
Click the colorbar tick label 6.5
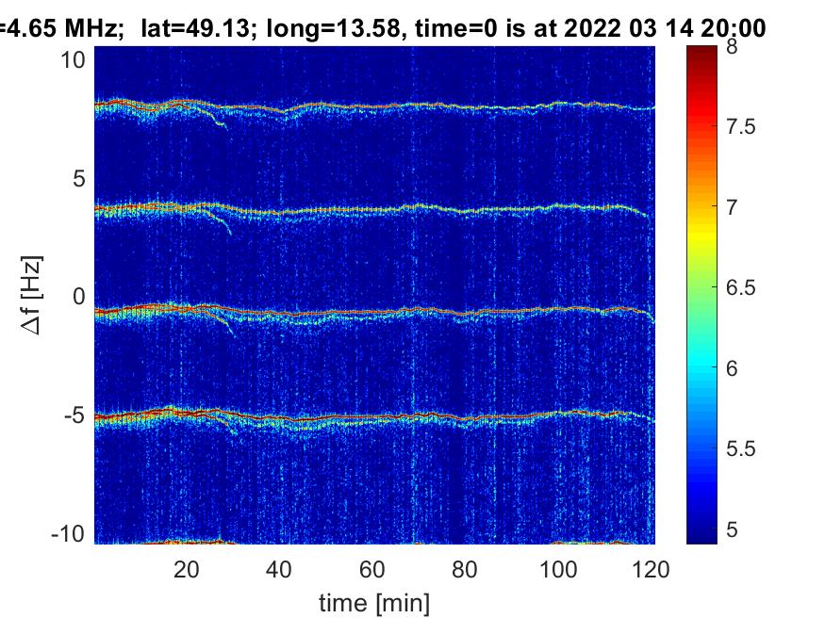tap(741, 288)
